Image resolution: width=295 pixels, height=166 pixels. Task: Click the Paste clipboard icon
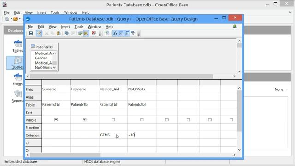pos(59,33)
